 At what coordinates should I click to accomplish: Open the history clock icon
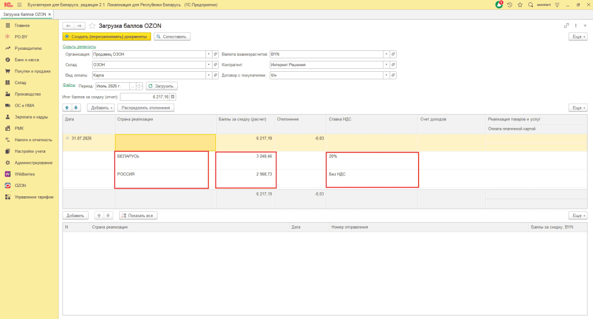[x=510, y=5]
